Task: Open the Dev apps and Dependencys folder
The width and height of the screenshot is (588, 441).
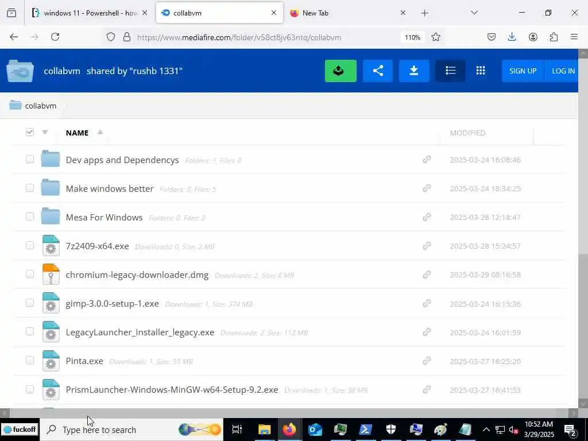Action: [x=122, y=160]
